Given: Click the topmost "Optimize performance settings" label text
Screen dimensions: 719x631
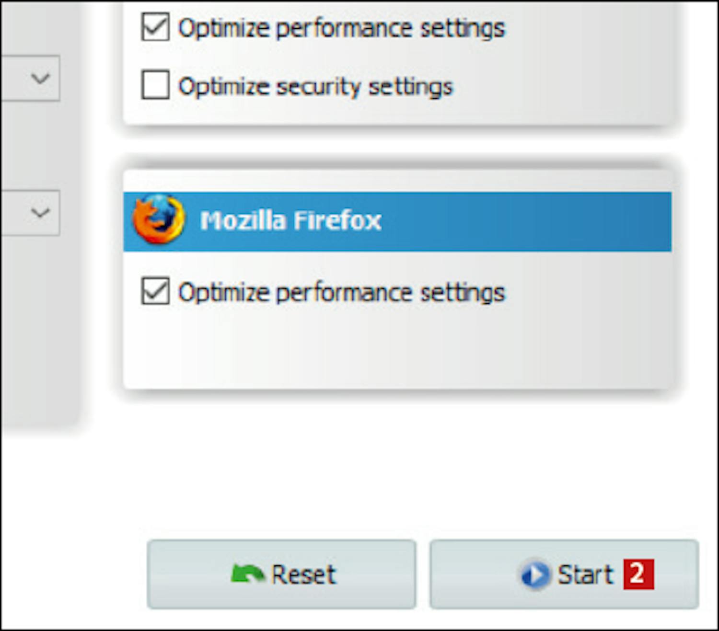Looking at the screenshot, I should coord(341,28).
